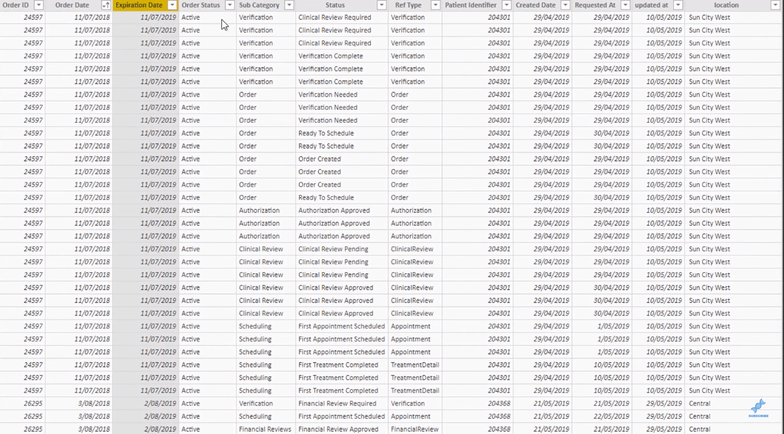
Task: Open the Order ID column filter dropdown
Action: pyautogui.click(x=39, y=5)
